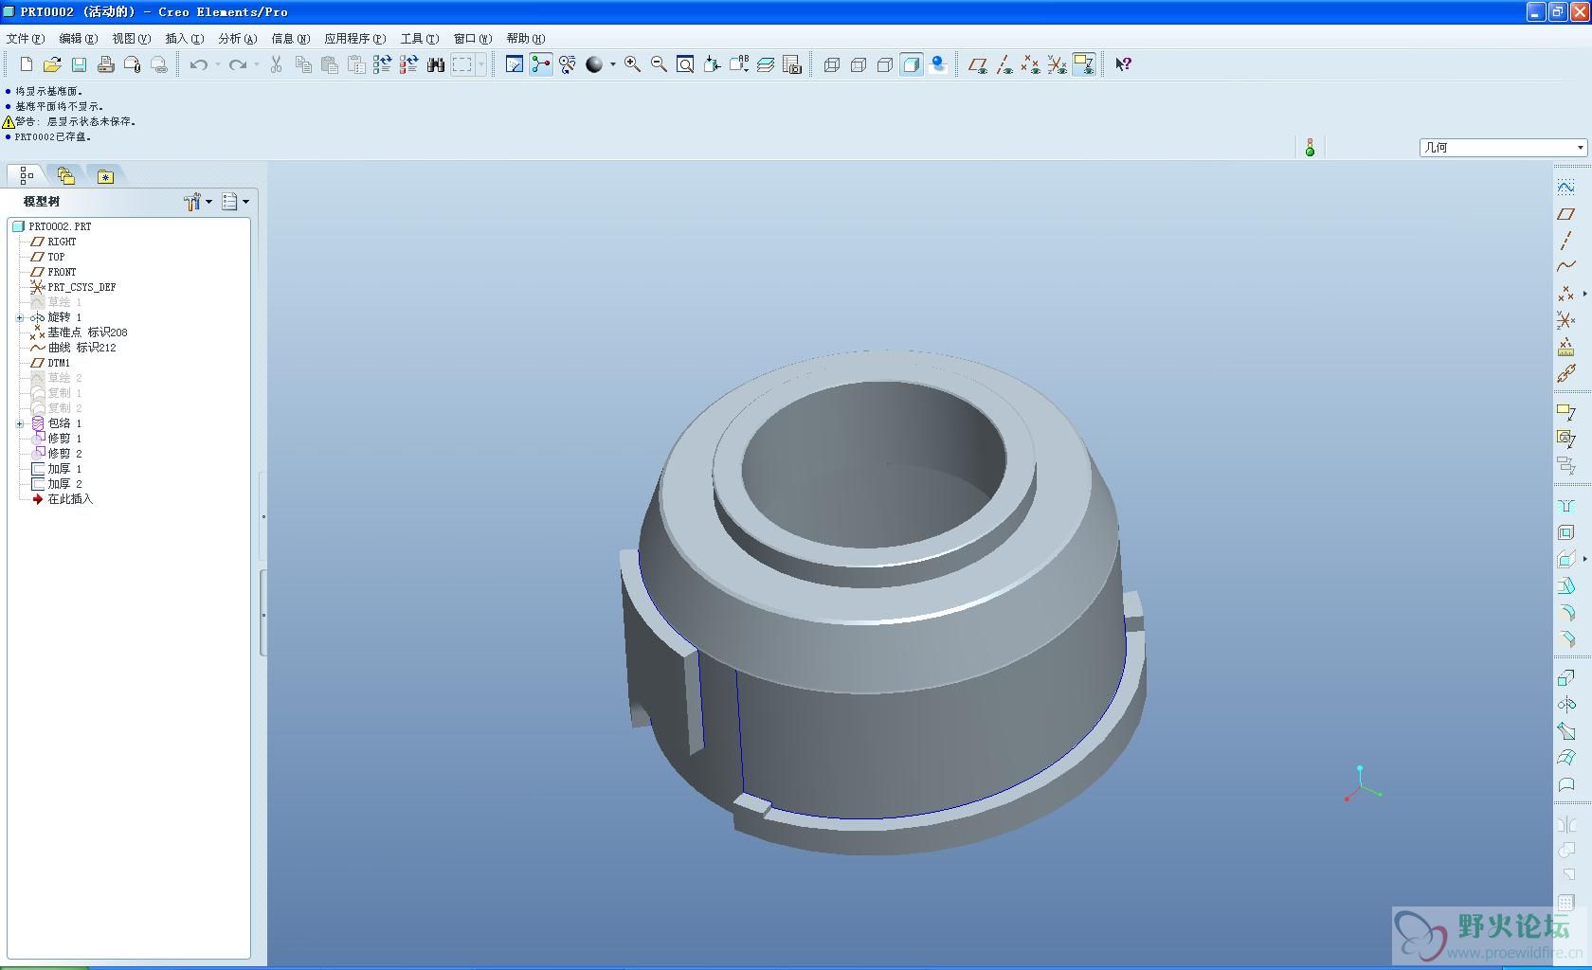
Task: Open the Find tool with the binoculars icon
Action: click(436, 64)
